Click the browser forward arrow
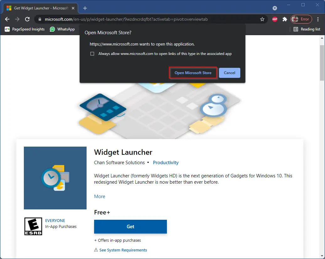 tap(17, 19)
